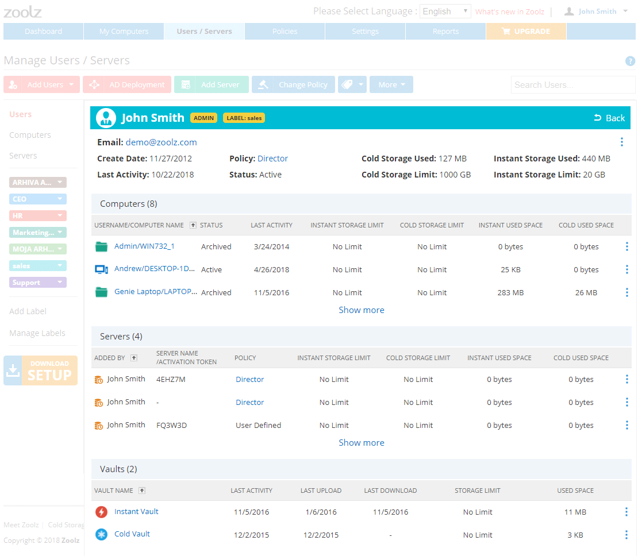638x556 pixels.
Task: Click the Search Users input field
Action: click(572, 84)
